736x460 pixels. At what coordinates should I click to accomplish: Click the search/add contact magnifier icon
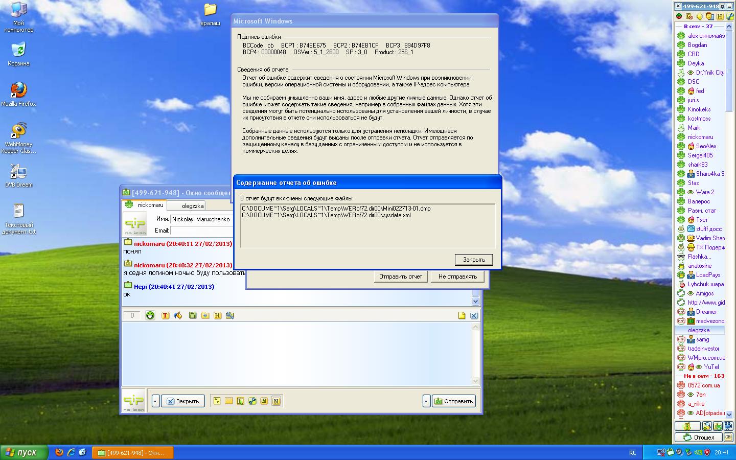point(707,426)
